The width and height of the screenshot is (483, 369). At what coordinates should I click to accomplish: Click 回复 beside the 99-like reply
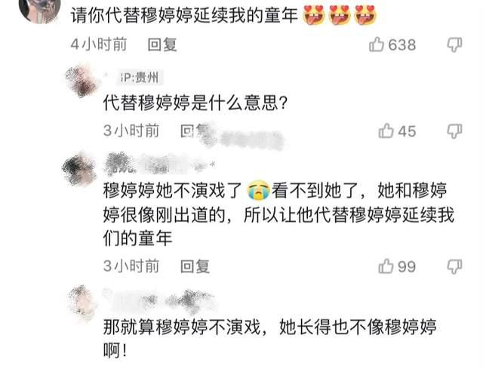pyautogui.click(x=195, y=266)
